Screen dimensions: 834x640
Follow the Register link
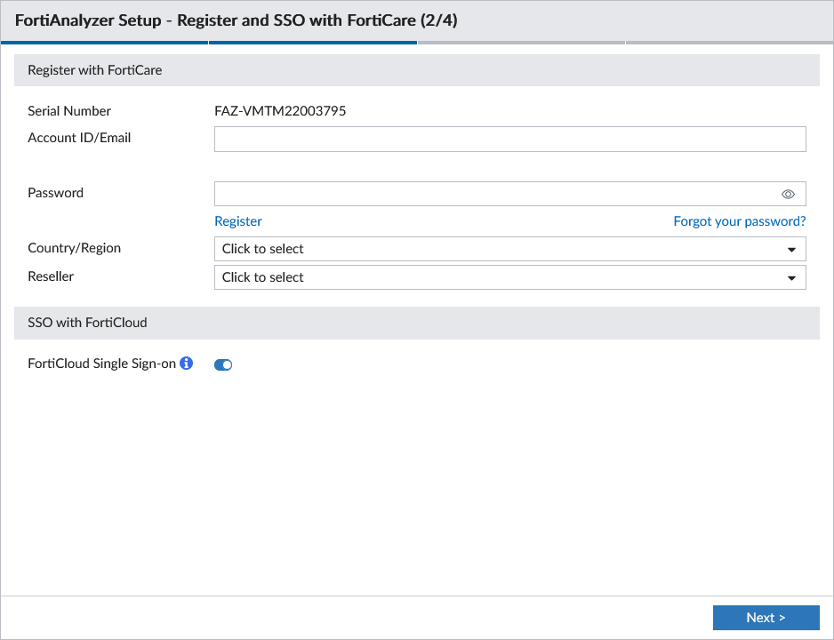(238, 221)
